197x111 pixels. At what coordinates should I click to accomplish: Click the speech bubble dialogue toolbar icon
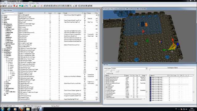(x=38, y=6)
